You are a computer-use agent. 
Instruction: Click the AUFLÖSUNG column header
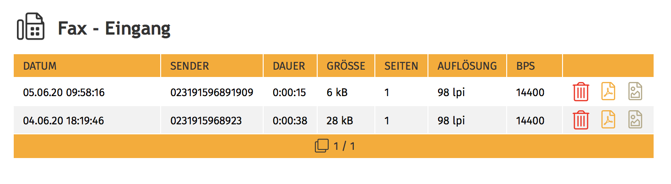tap(467, 66)
